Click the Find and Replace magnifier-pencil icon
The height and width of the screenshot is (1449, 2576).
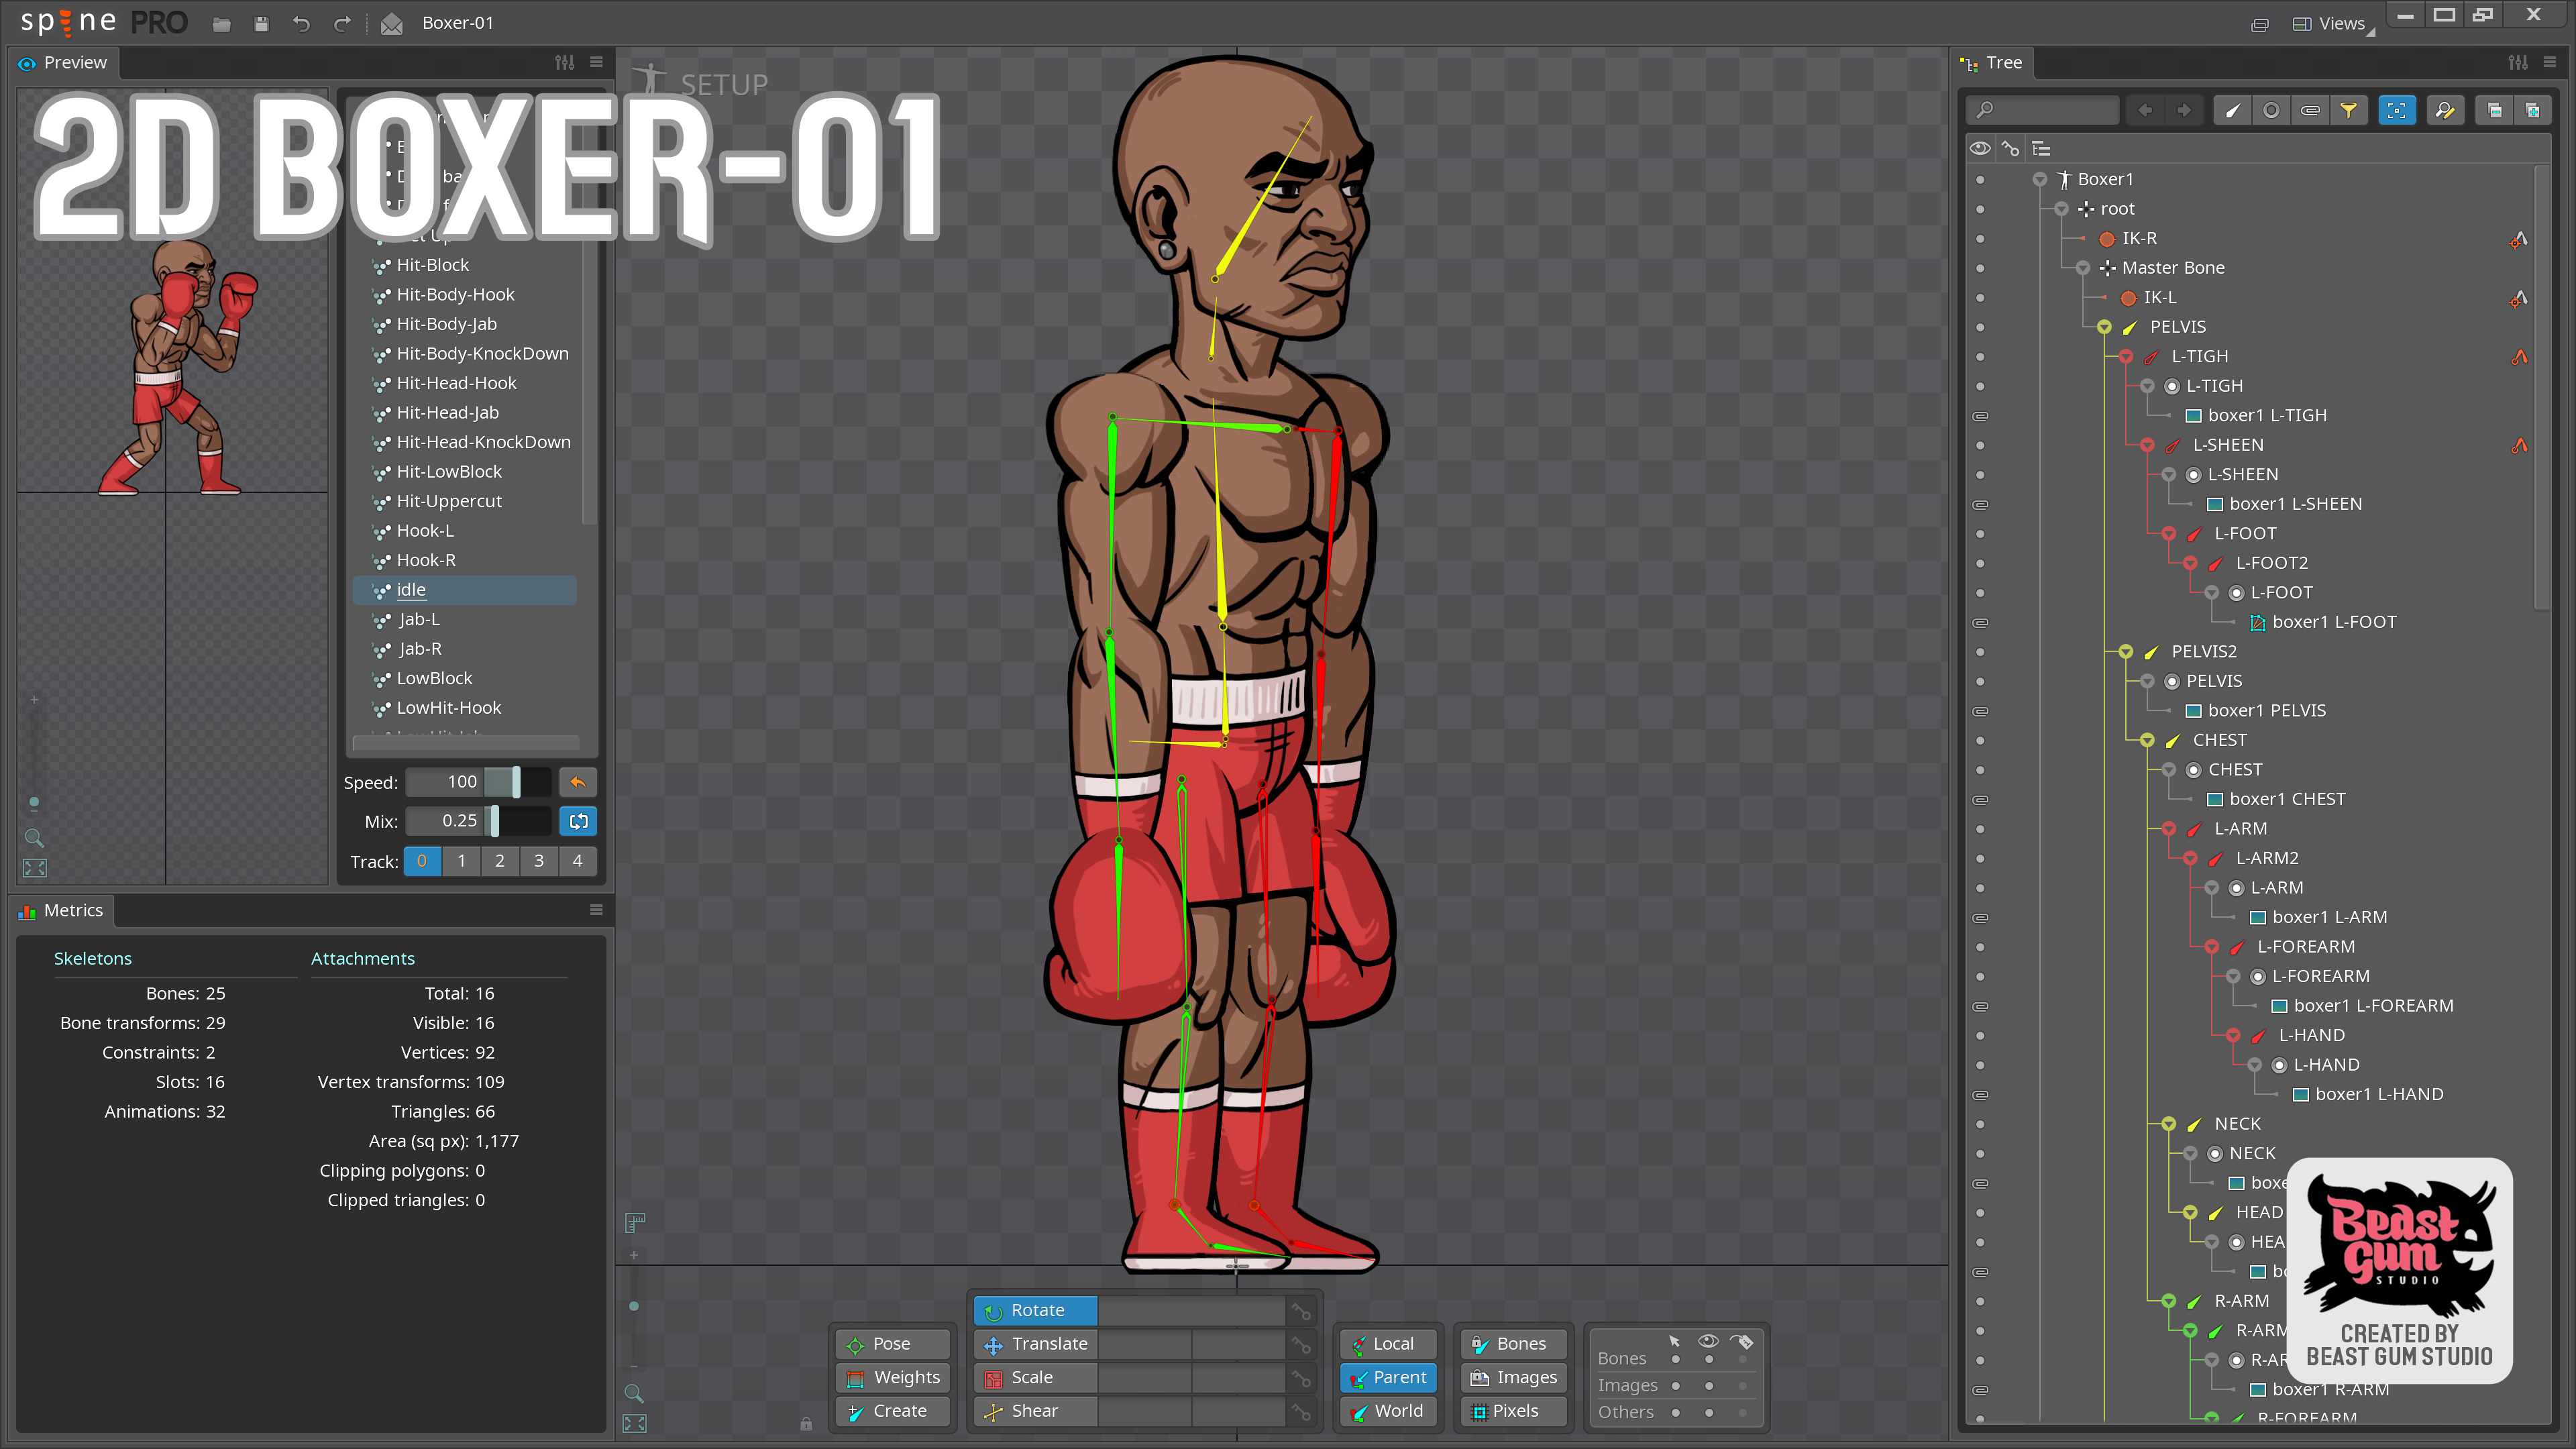tap(2444, 110)
